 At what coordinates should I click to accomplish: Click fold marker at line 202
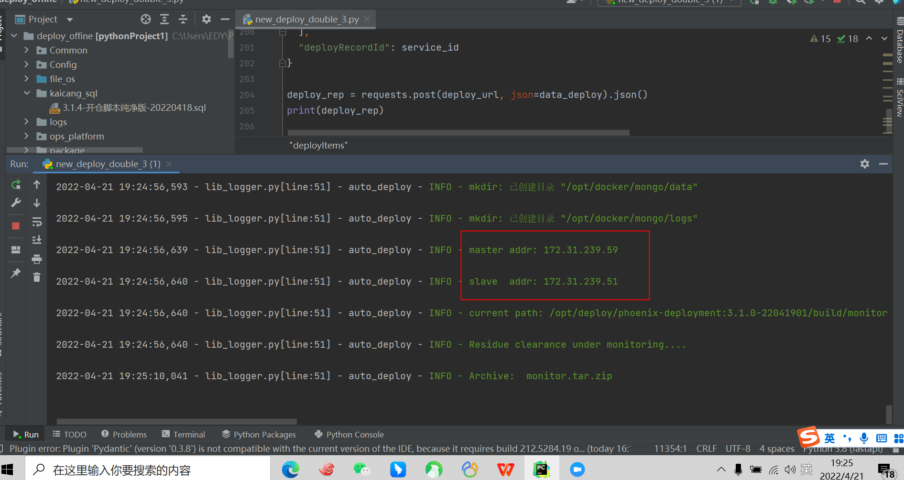(283, 63)
